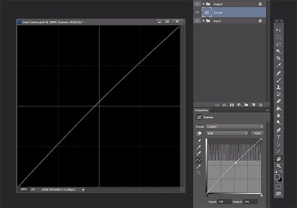This screenshot has height=208, width=297.
Task: Activate the on-image curves adjustment hand
Action: coord(199,134)
